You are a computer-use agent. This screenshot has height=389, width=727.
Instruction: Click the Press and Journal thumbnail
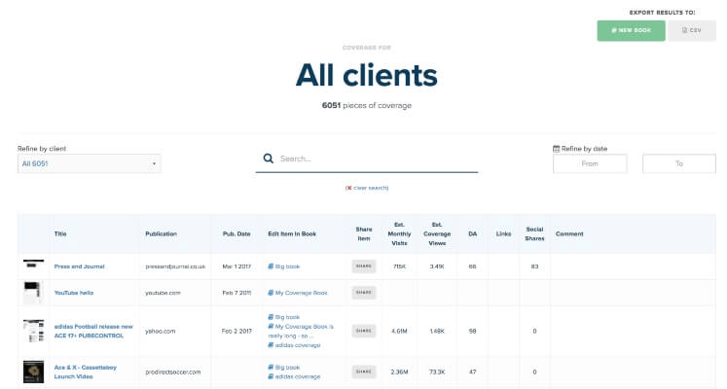33,265
